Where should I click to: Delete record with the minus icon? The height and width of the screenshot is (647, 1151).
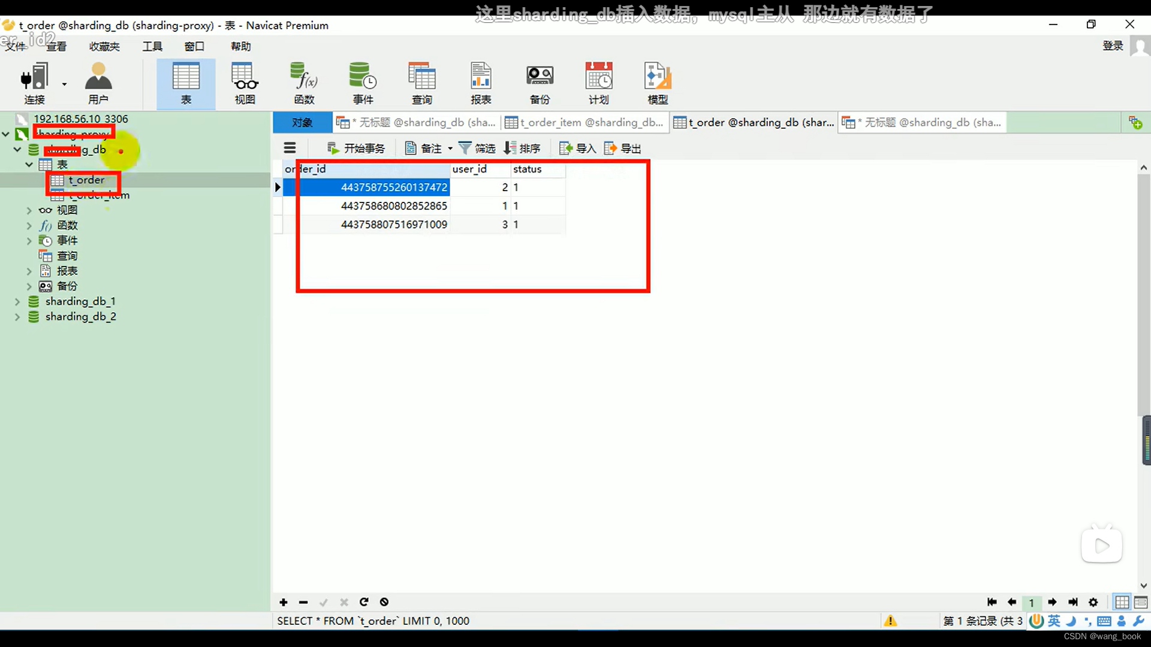point(303,602)
